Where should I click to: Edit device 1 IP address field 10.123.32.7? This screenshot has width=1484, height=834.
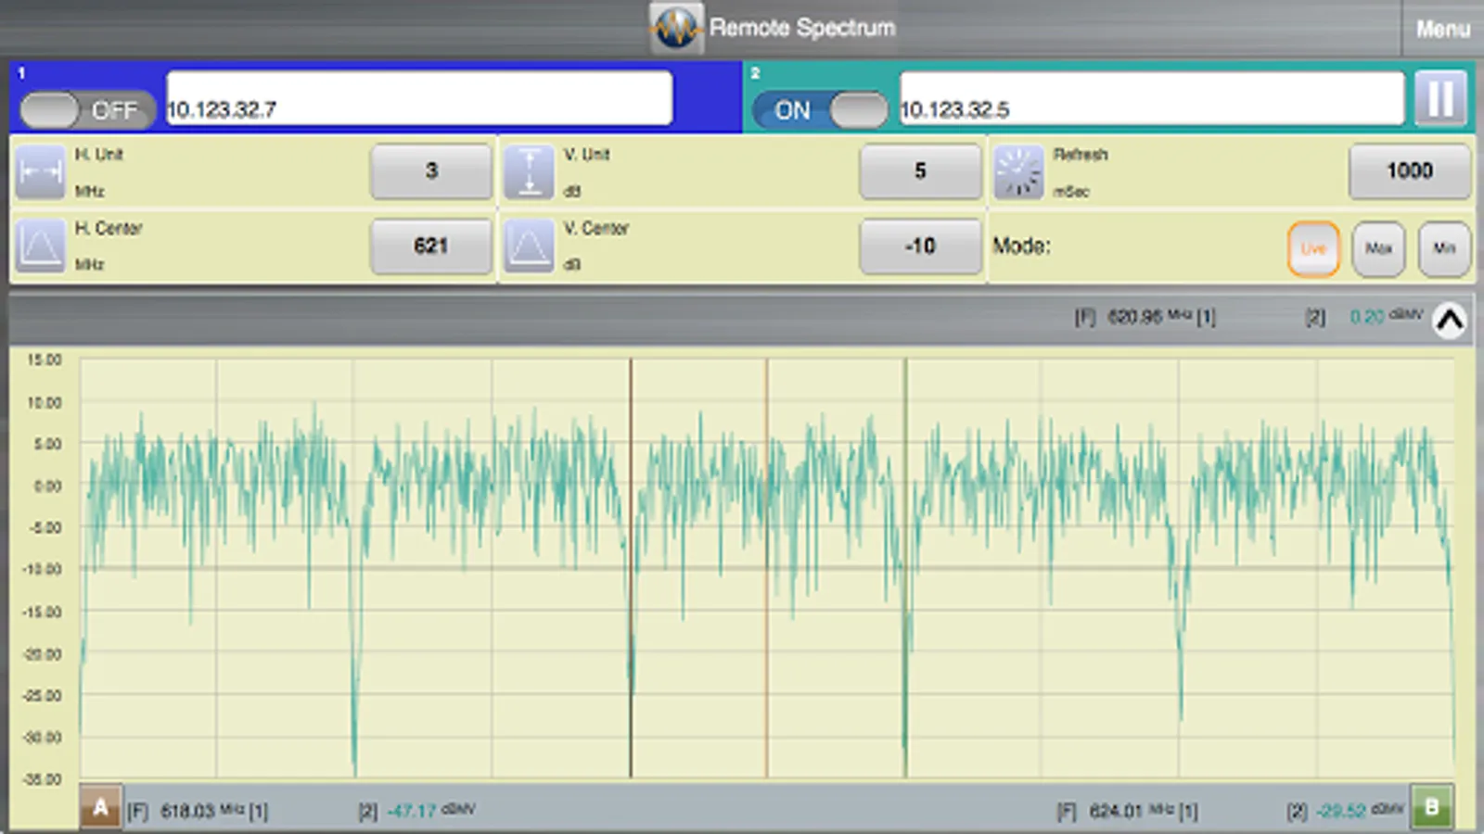419,98
